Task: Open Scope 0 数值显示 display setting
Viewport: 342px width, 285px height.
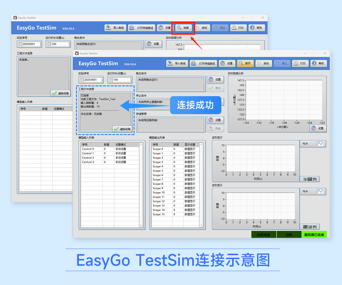Action: tap(191, 149)
